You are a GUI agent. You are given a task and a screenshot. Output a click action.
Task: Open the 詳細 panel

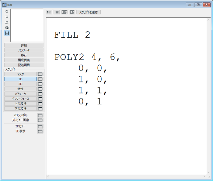click(x=24, y=45)
